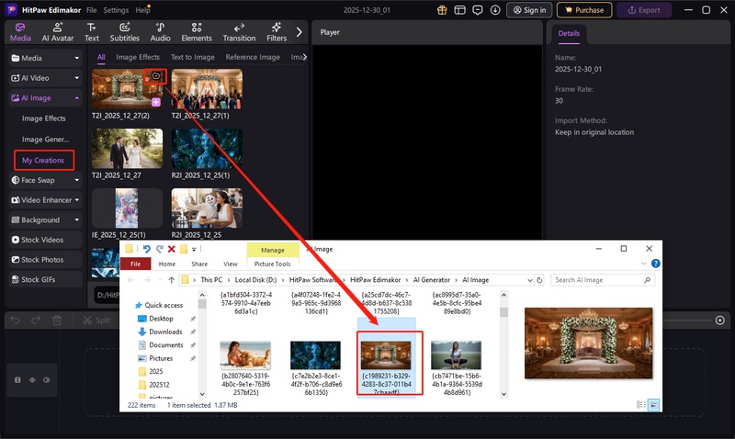The image size is (735, 439).
Task: Show more tool tabs with right chevron
Action: pos(300,32)
